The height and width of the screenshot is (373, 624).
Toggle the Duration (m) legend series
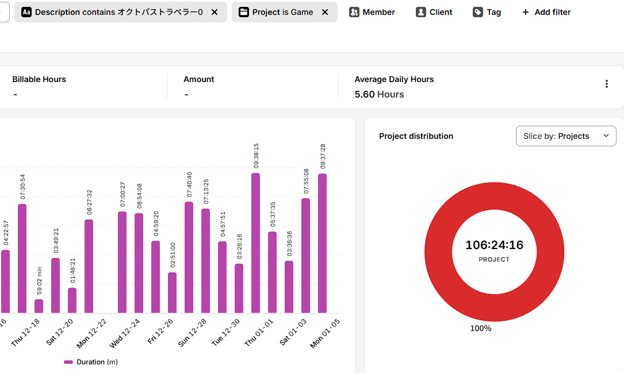point(91,362)
